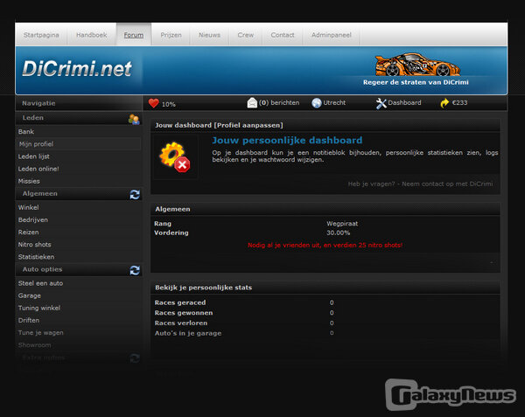Click the Races geraced label
This screenshot has height=417, width=525.
pos(180,302)
